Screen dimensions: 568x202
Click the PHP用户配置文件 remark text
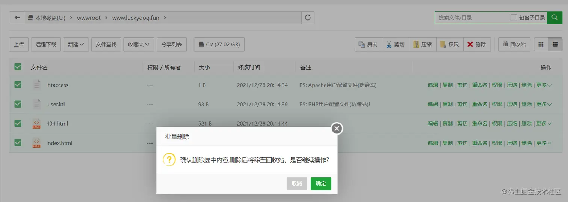click(335, 104)
